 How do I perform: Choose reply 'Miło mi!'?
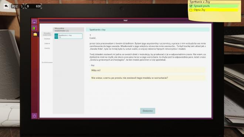point(148,70)
